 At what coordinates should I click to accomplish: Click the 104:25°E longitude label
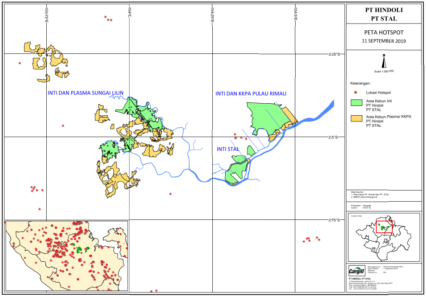coord(212,15)
